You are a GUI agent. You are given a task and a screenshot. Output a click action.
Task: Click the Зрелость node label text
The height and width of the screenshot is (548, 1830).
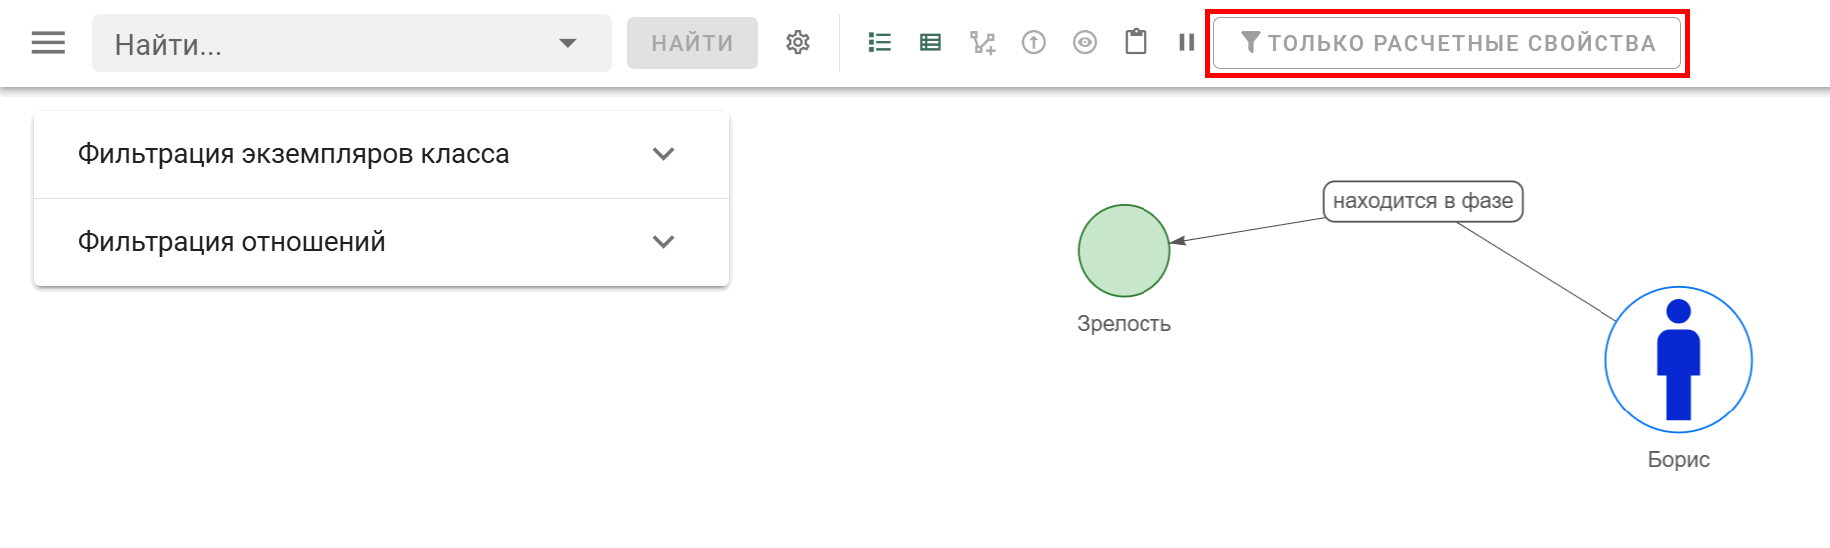coord(1124,324)
